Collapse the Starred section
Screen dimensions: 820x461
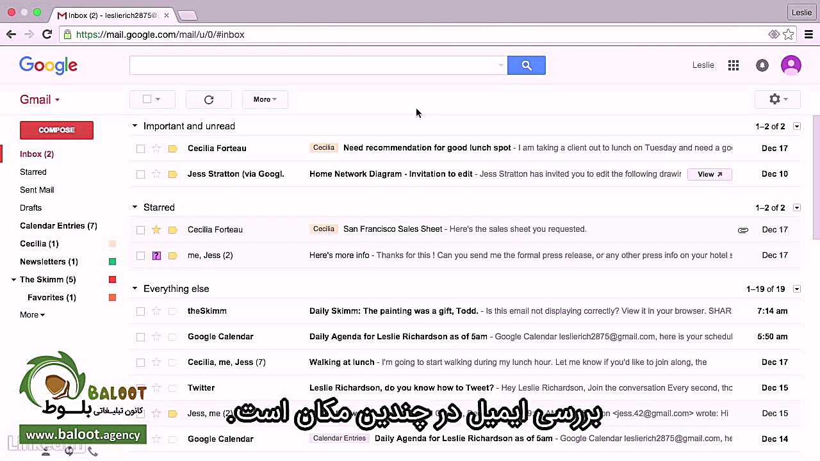point(135,207)
